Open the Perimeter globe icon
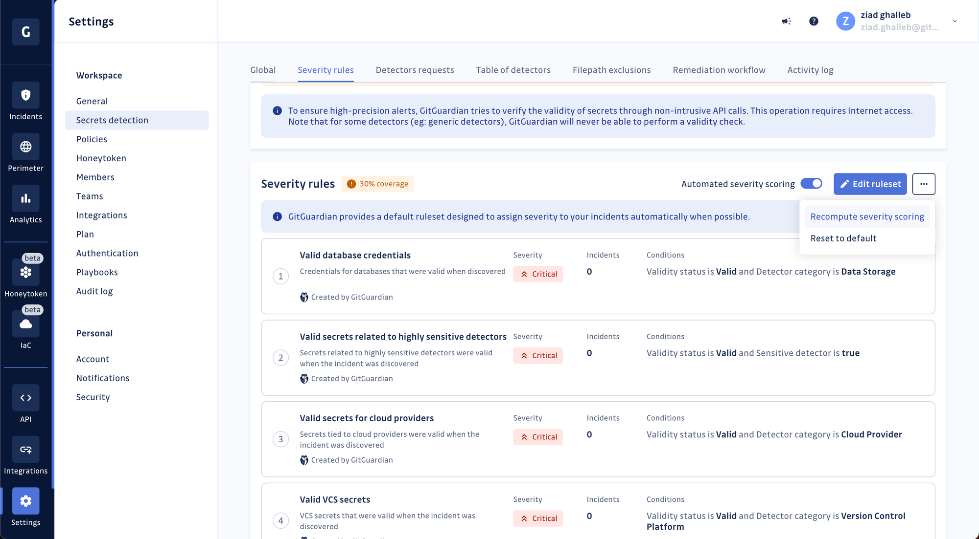 pyautogui.click(x=25, y=147)
